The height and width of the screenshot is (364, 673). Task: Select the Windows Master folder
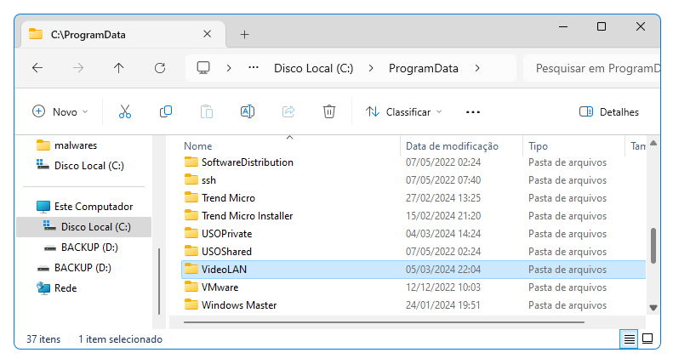coord(239,305)
